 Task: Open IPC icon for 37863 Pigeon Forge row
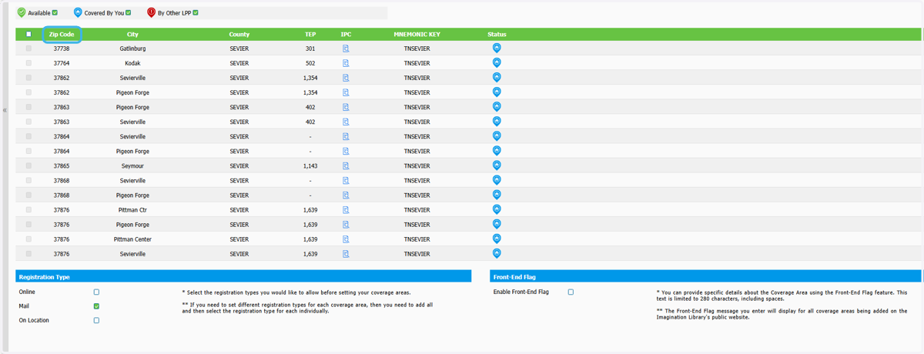tap(346, 107)
